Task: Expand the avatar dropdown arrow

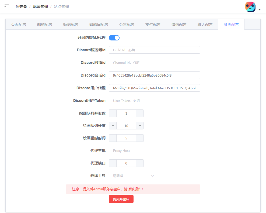Action: pos(259,10)
